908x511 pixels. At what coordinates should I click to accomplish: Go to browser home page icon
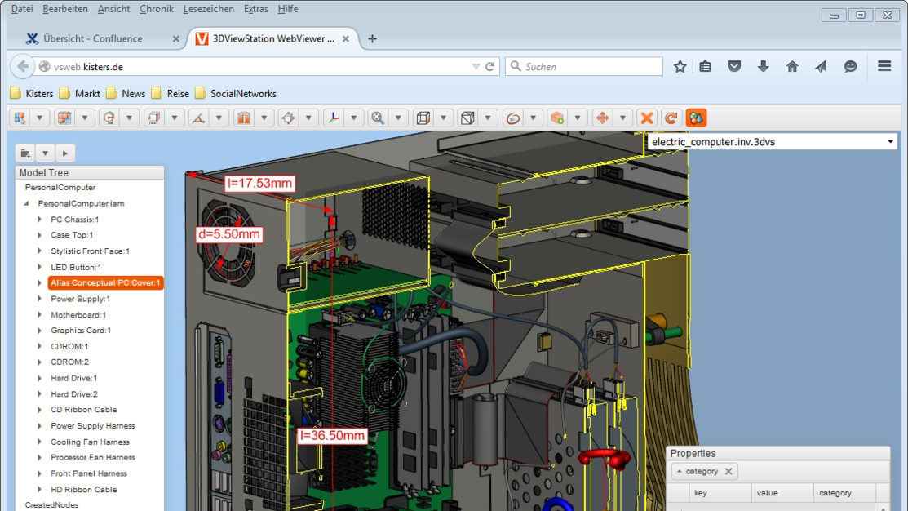pyautogui.click(x=792, y=67)
